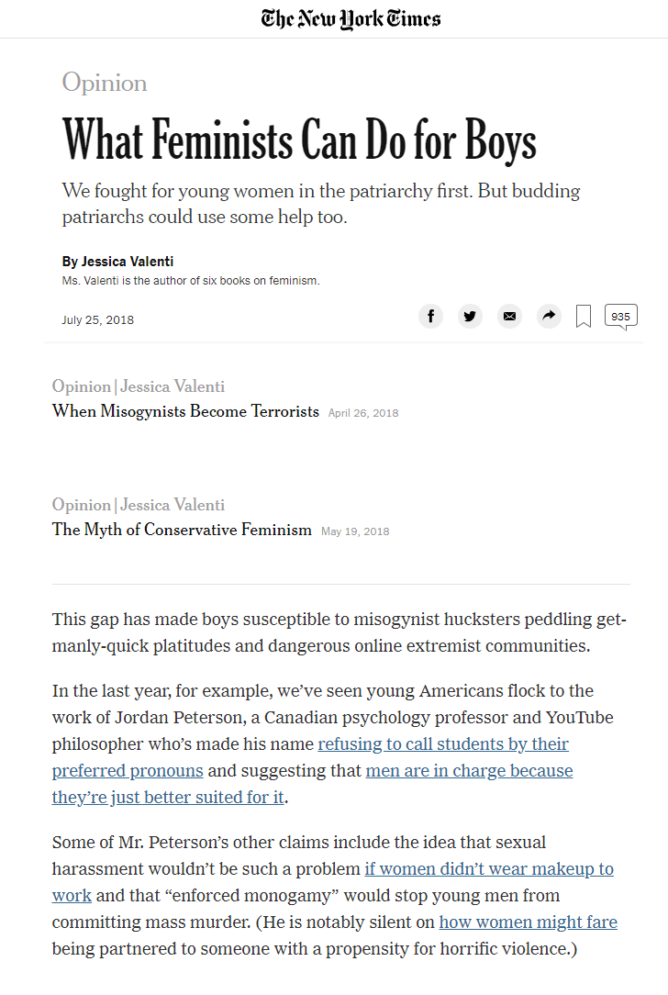The width and height of the screenshot is (668, 995).
Task: Click The New York Times masthead logo
Action: coord(351,17)
